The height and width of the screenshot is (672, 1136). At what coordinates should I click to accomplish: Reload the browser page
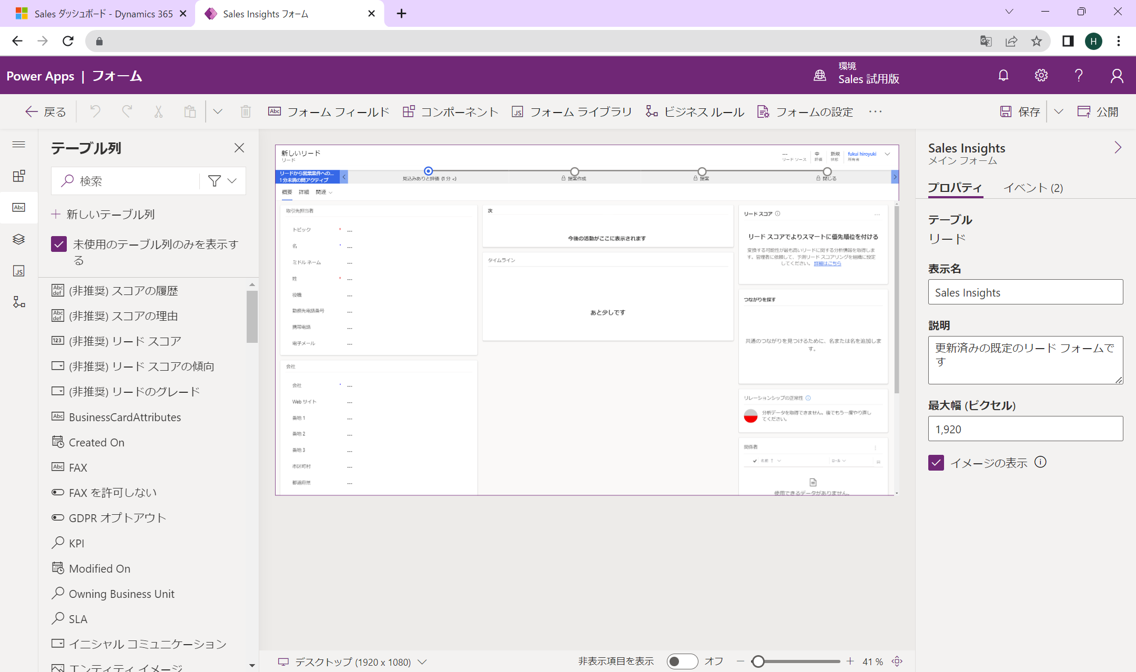click(x=68, y=41)
